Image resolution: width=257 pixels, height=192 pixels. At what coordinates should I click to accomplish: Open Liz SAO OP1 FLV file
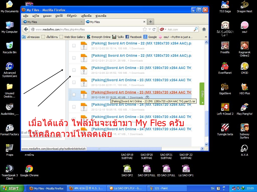(186, 171)
